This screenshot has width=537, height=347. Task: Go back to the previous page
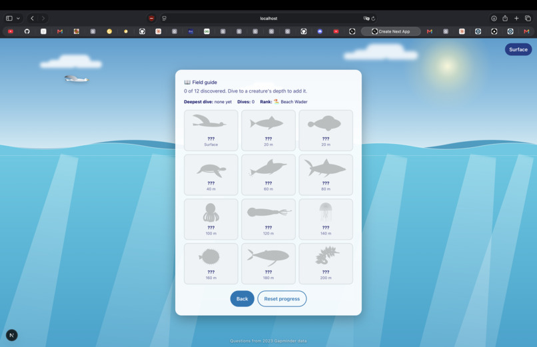pos(32,18)
